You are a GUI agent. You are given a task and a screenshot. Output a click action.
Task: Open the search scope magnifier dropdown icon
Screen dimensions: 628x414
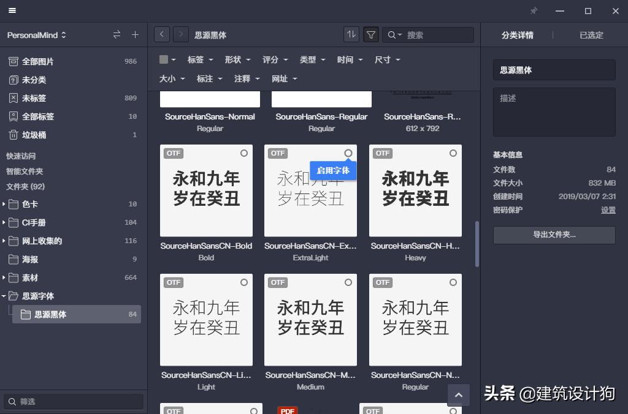[x=392, y=34]
